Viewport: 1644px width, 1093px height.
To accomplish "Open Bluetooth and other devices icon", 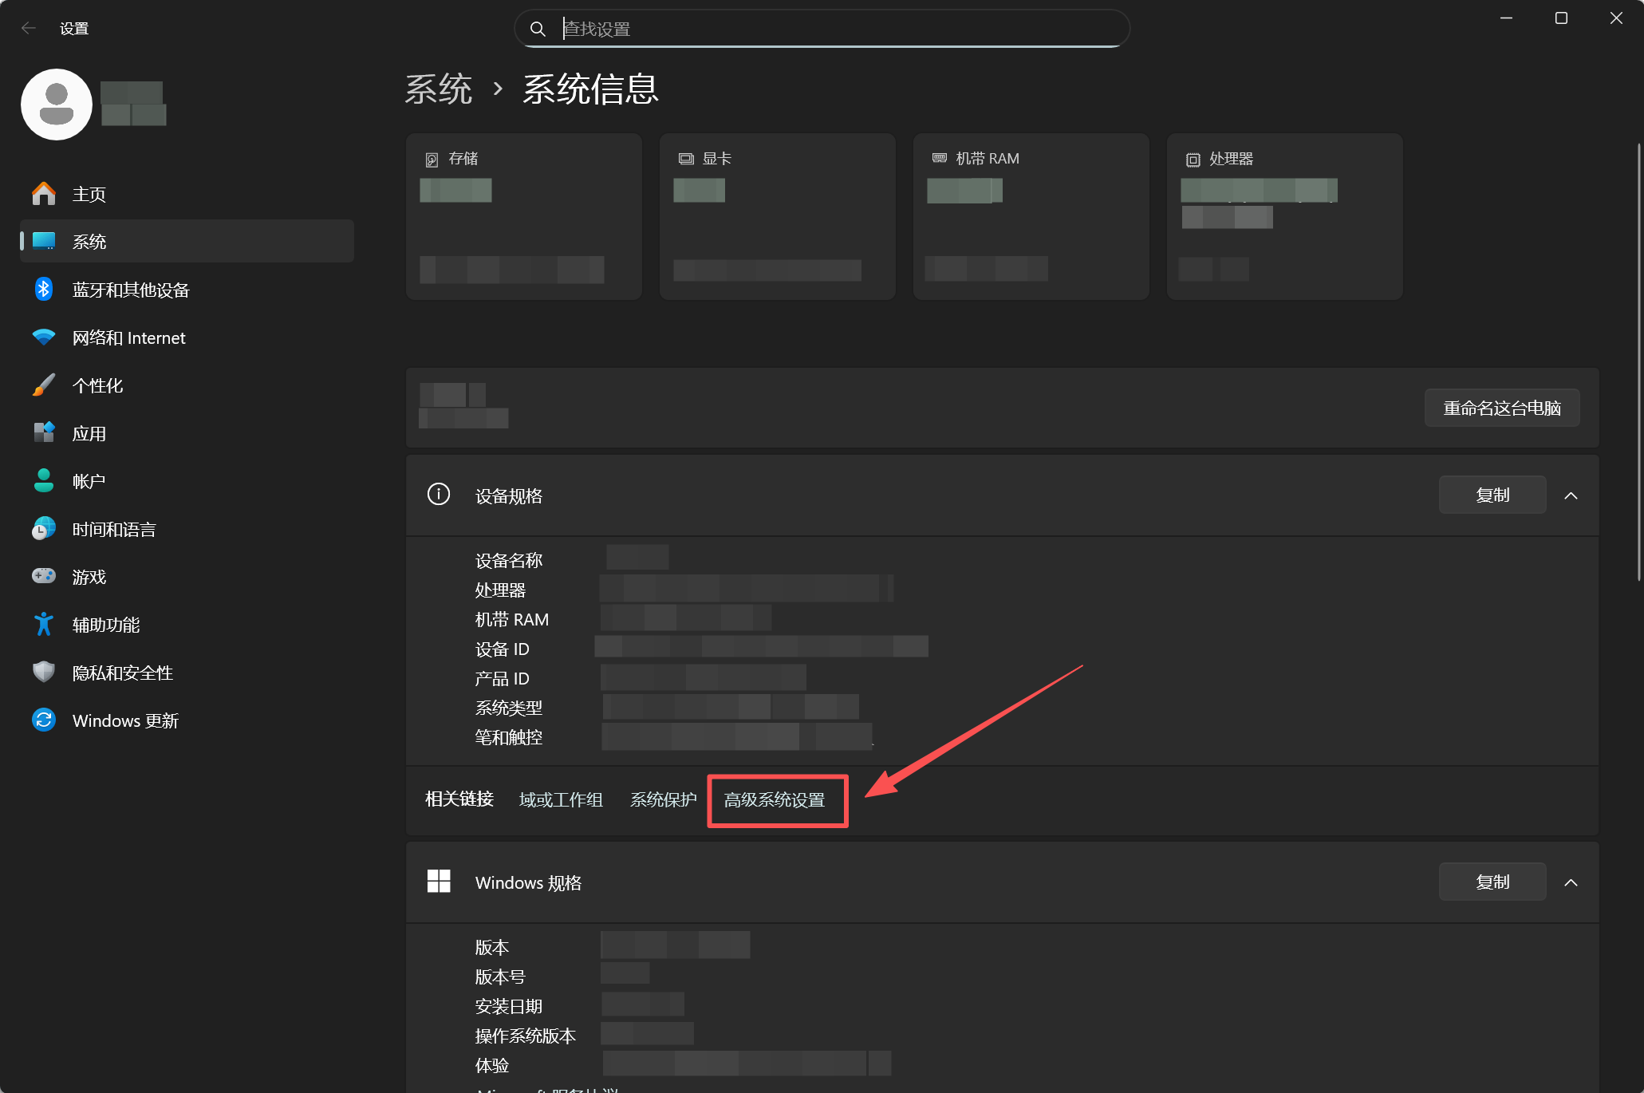I will tap(44, 290).
